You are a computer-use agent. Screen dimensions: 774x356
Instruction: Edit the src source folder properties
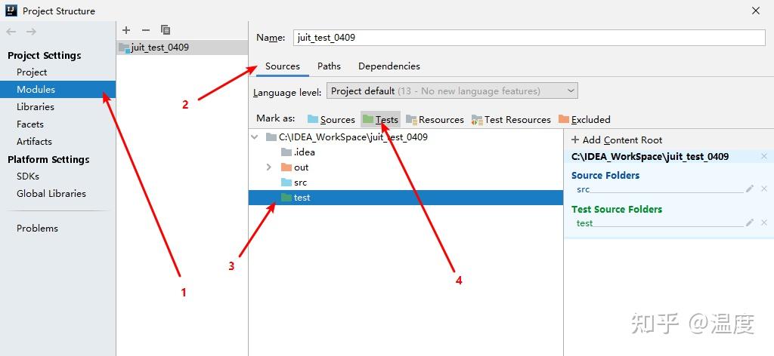pos(750,189)
